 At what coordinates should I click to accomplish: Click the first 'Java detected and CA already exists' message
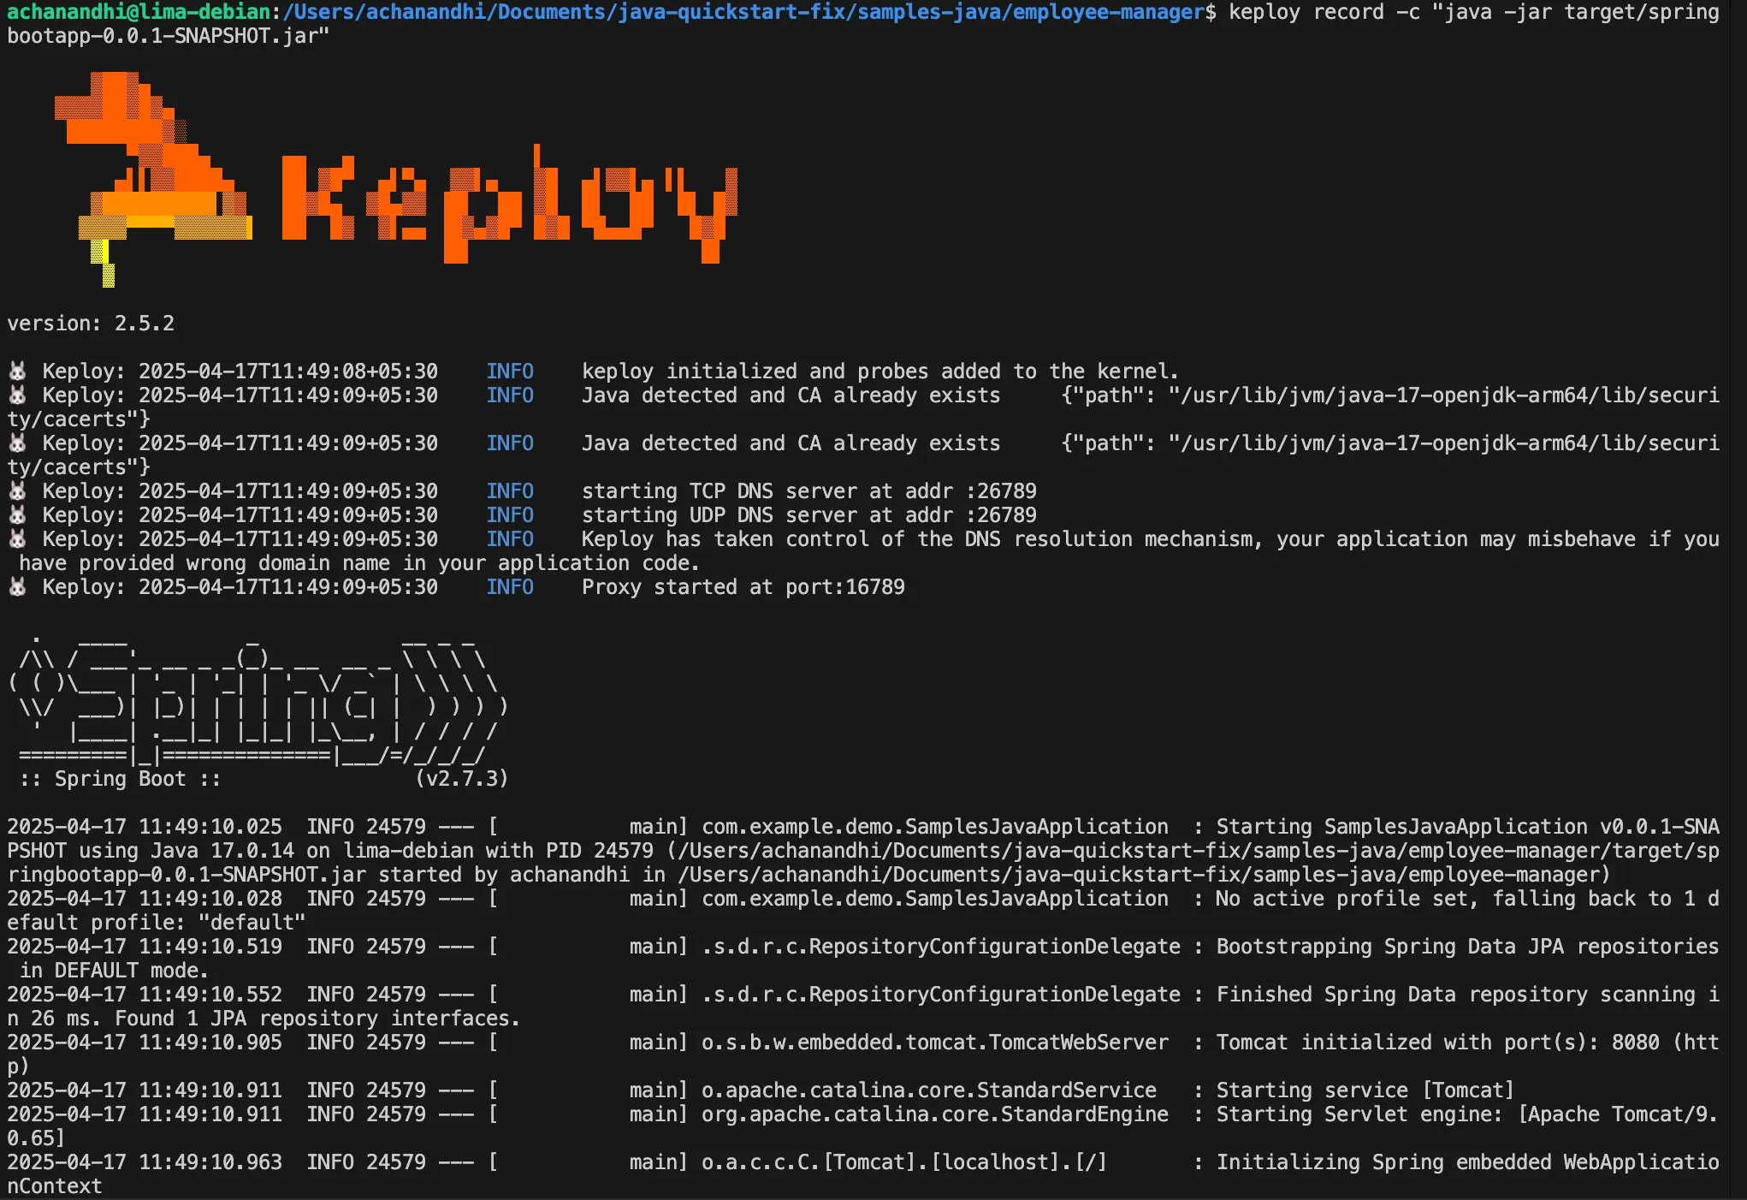click(x=791, y=395)
